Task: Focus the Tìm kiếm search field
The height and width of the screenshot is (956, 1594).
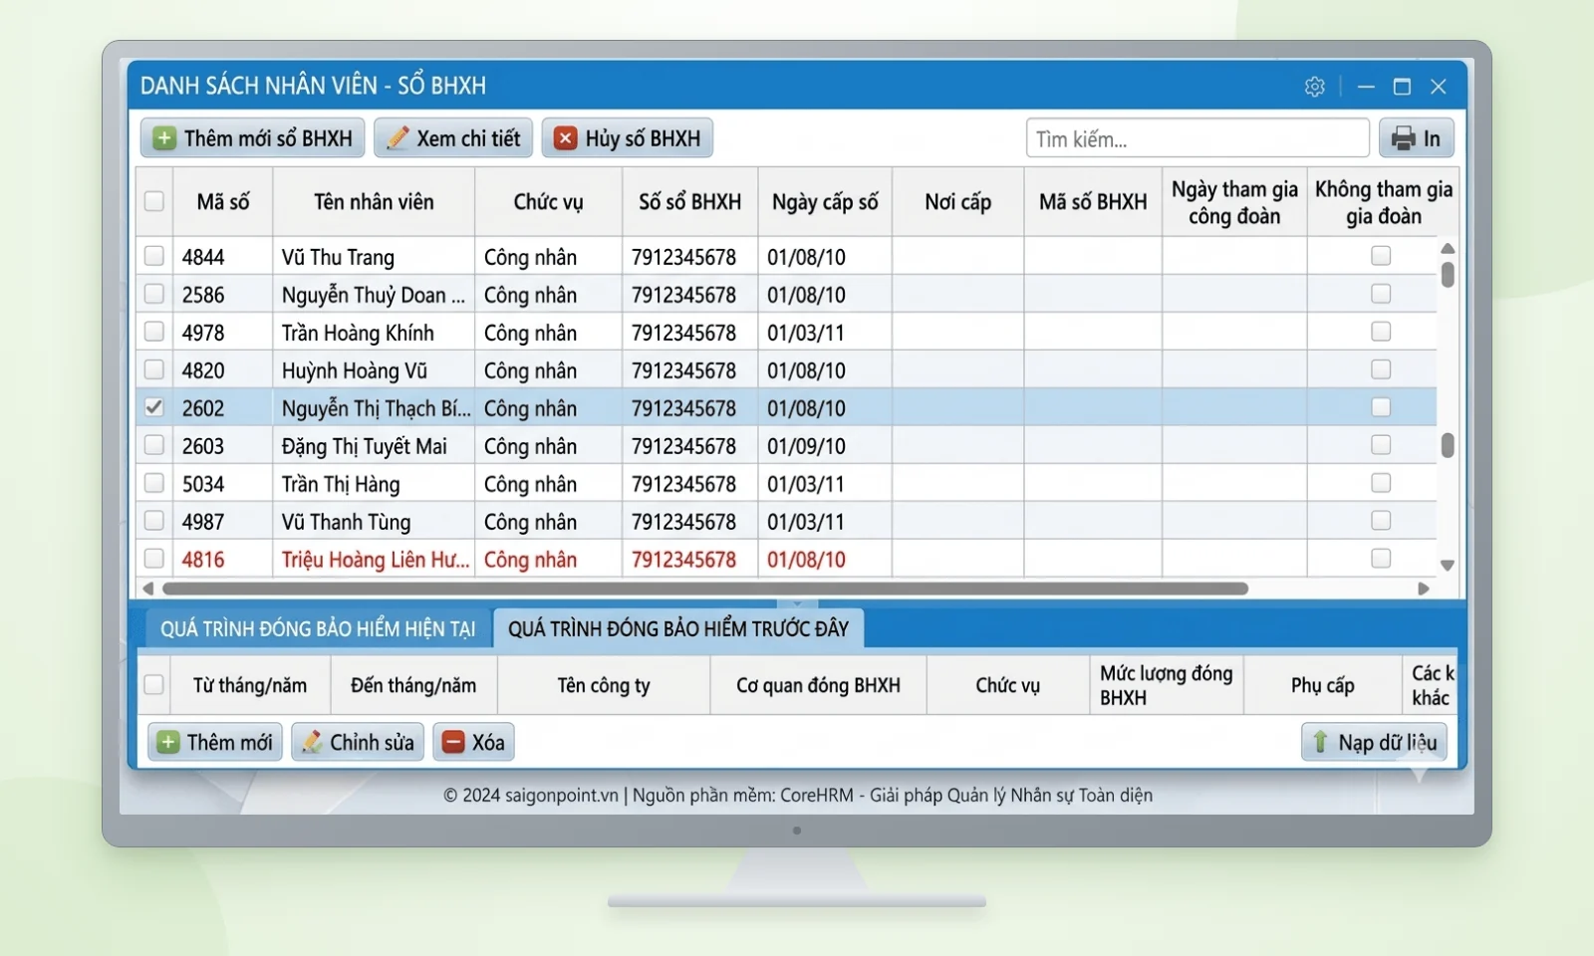Action: pos(1197,138)
